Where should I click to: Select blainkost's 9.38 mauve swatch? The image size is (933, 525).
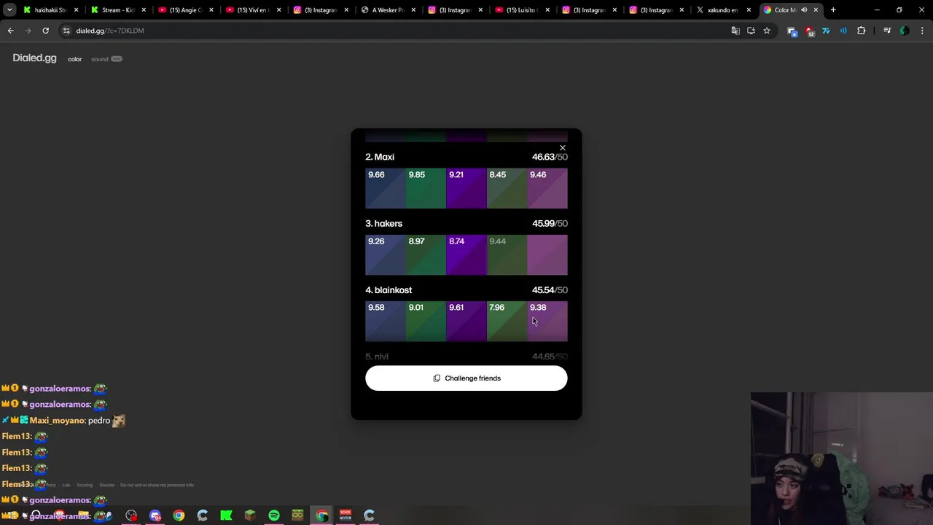click(x=547, y=321)
